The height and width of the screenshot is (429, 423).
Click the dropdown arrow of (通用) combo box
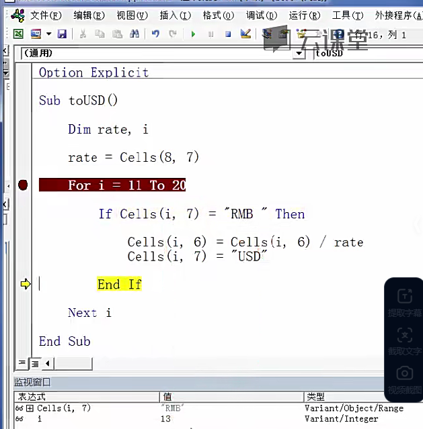299,53
